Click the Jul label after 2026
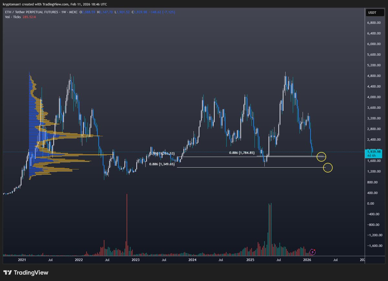The height and width of the screenshot is (281, 388). click(x=335, y=260)
